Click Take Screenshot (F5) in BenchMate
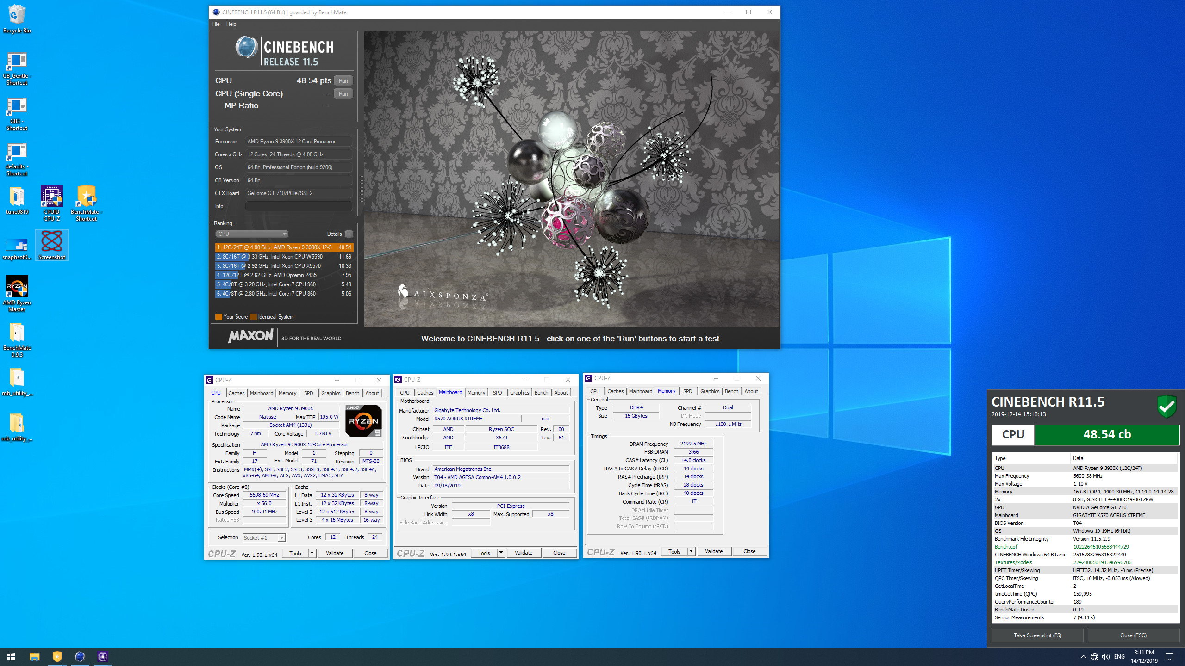The width and height of the screenshot is (1185, 666). 1037,635
